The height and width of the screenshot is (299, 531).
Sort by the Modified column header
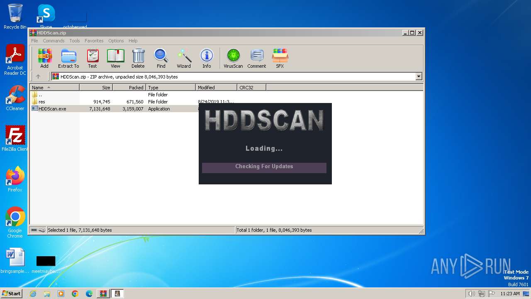tap(216, 88)
